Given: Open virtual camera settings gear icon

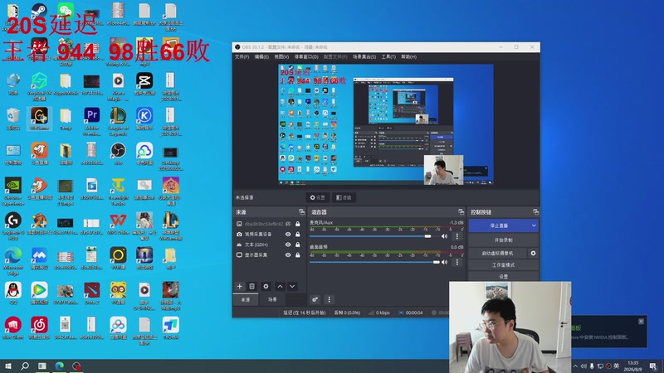Looking at the screenshot, I should [533, 253].
